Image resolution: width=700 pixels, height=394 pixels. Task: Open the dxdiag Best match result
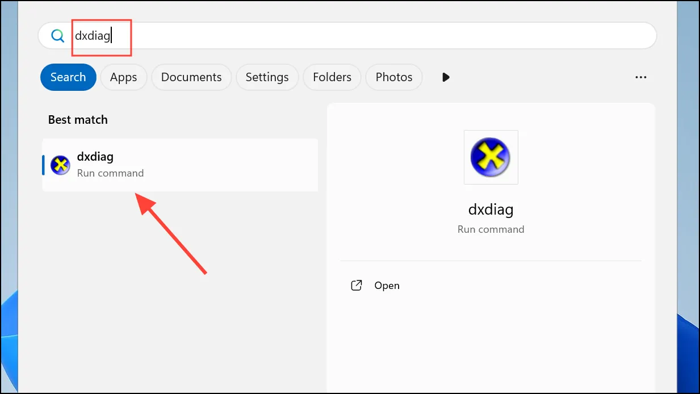(180, 165)
